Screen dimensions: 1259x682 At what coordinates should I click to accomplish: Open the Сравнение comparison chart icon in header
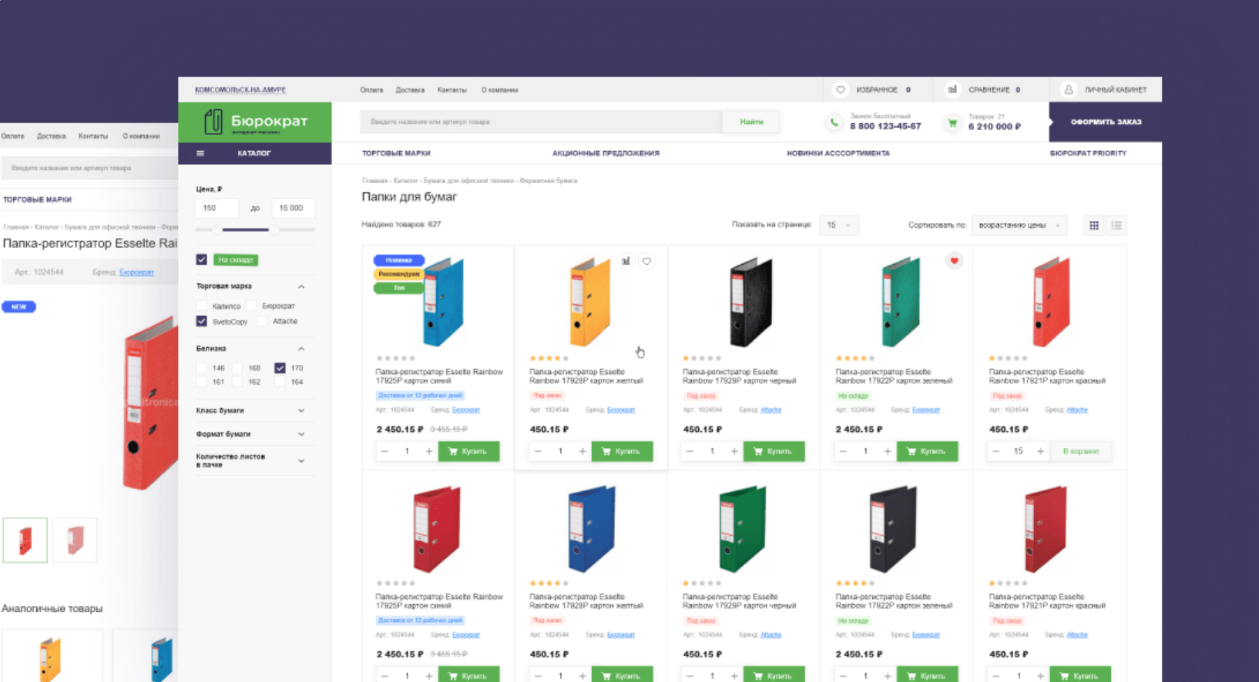pyautogui.click(x=952, y=90)
